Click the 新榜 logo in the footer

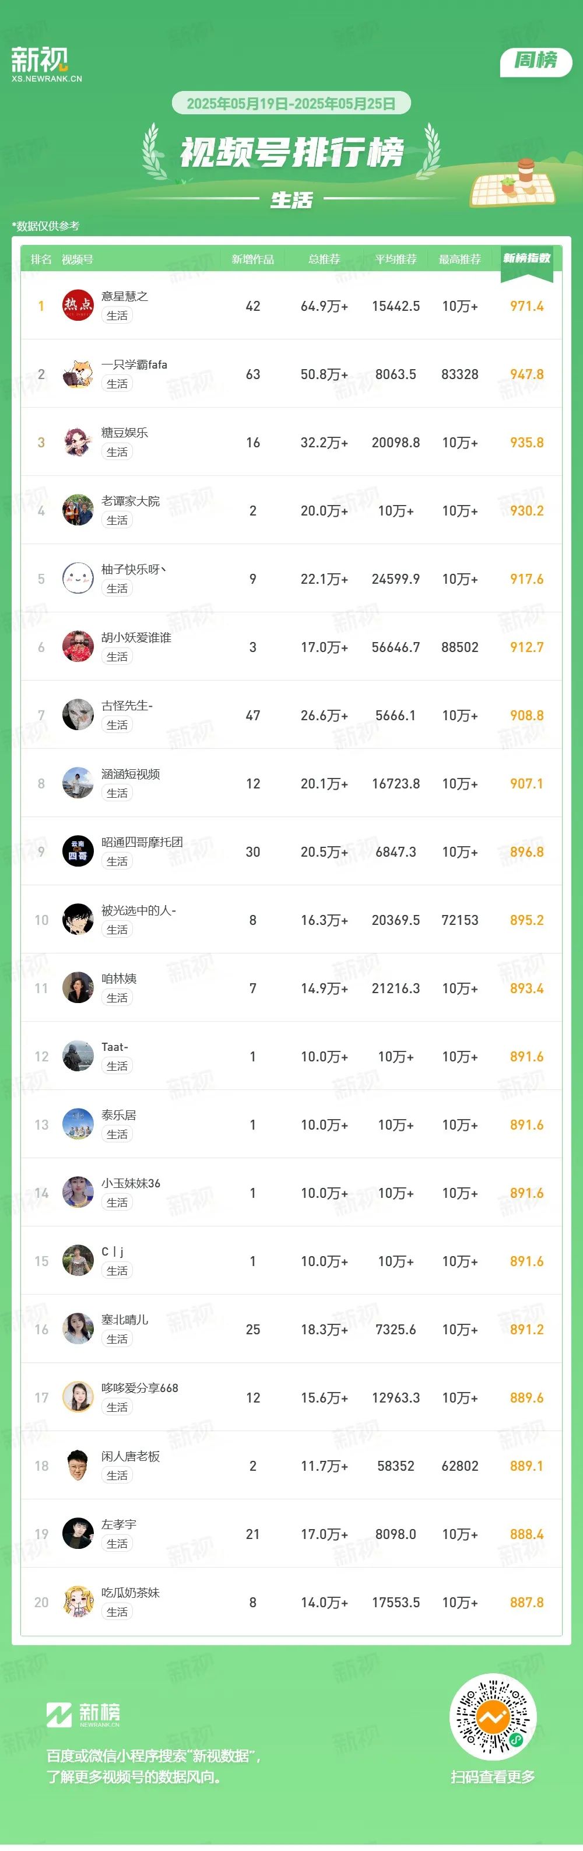click(83, 1715)
